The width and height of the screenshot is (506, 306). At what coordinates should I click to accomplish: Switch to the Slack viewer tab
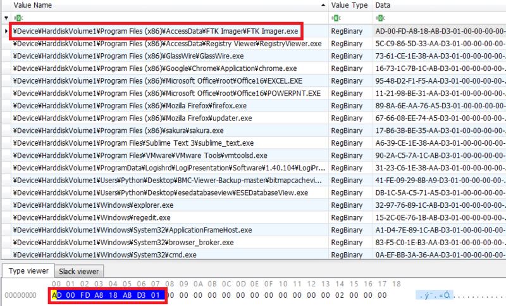[78, 271]
